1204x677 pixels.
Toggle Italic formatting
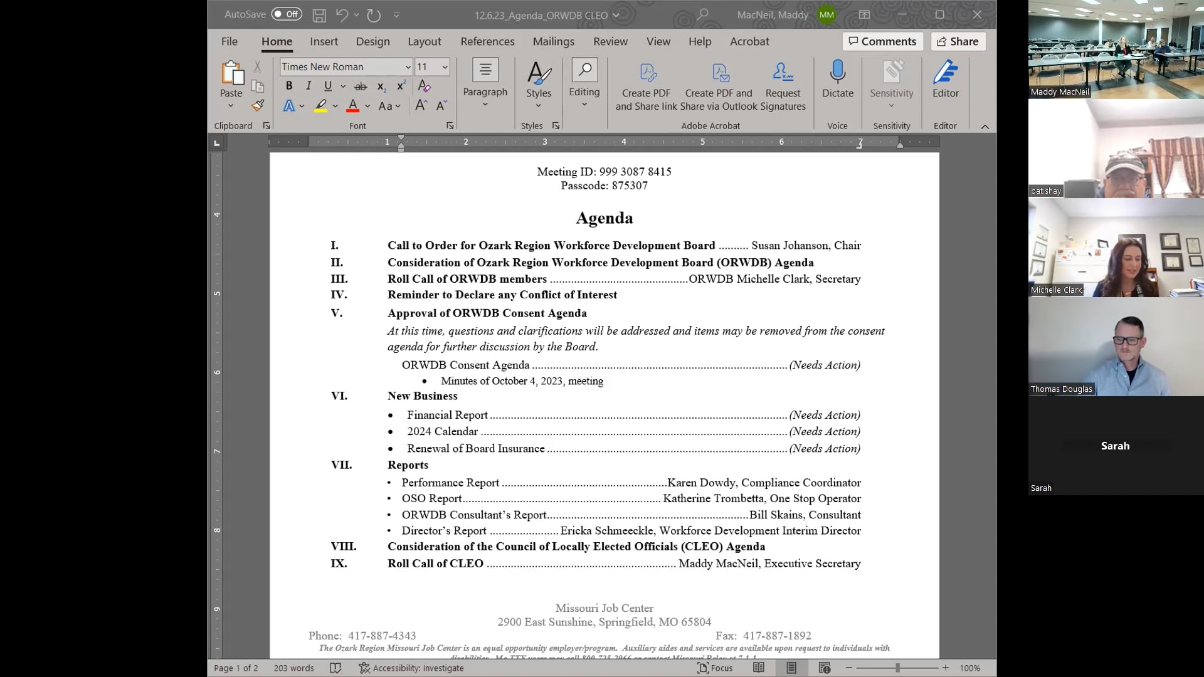point(309,86)
